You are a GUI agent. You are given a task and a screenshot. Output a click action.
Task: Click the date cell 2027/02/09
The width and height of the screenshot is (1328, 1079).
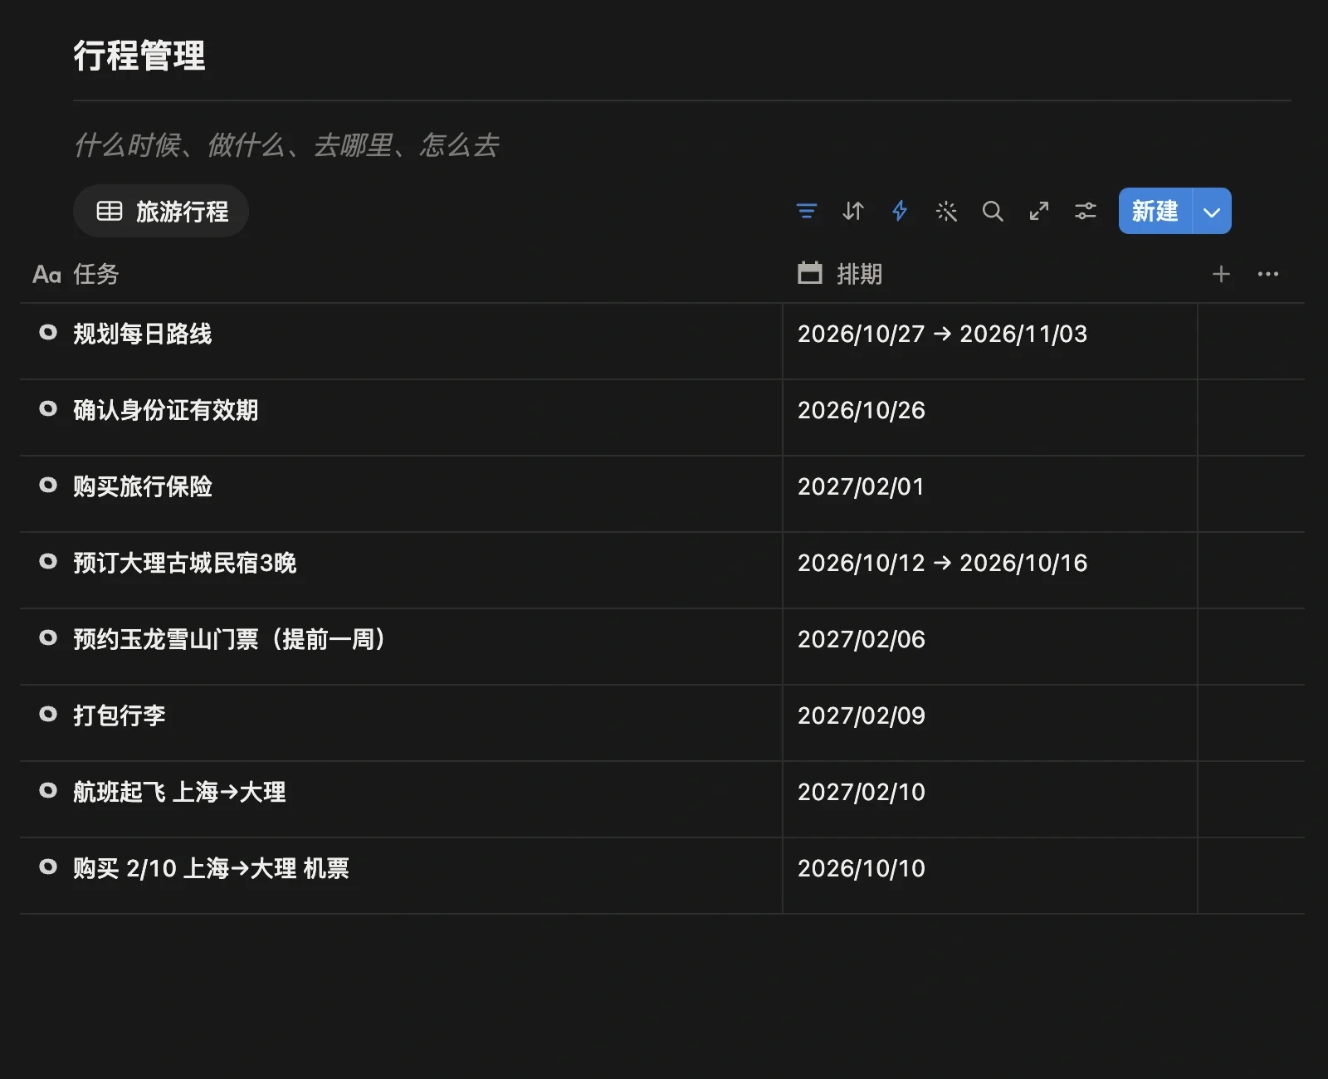pos(862,715)
